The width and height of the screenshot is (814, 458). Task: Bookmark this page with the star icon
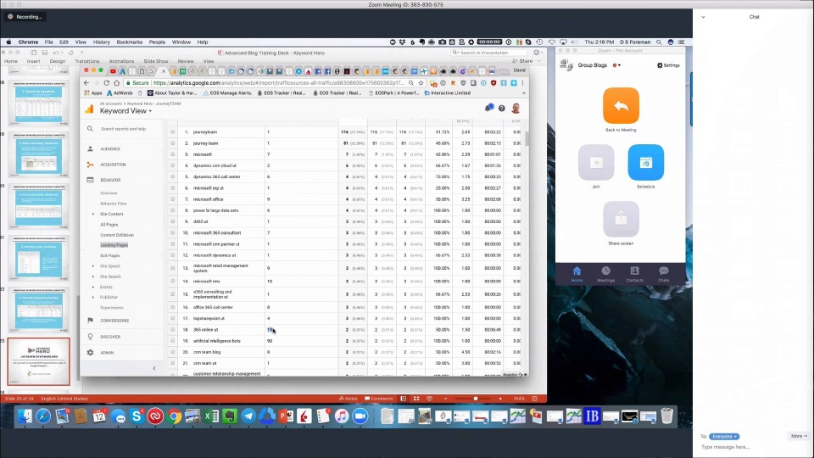click(421, 83)
